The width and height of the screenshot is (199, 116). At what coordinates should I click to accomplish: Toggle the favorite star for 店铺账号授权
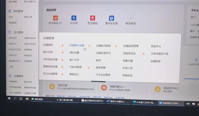point(116,46)
